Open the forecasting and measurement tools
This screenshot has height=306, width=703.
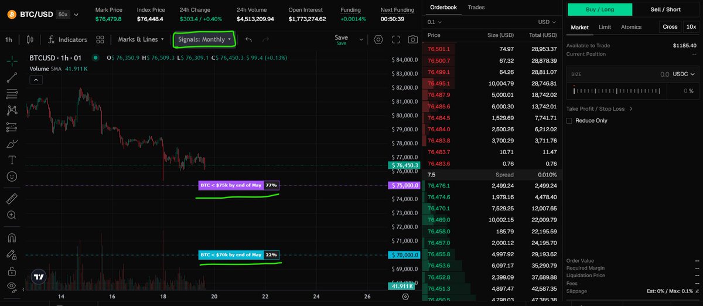[x=12, y=127]
